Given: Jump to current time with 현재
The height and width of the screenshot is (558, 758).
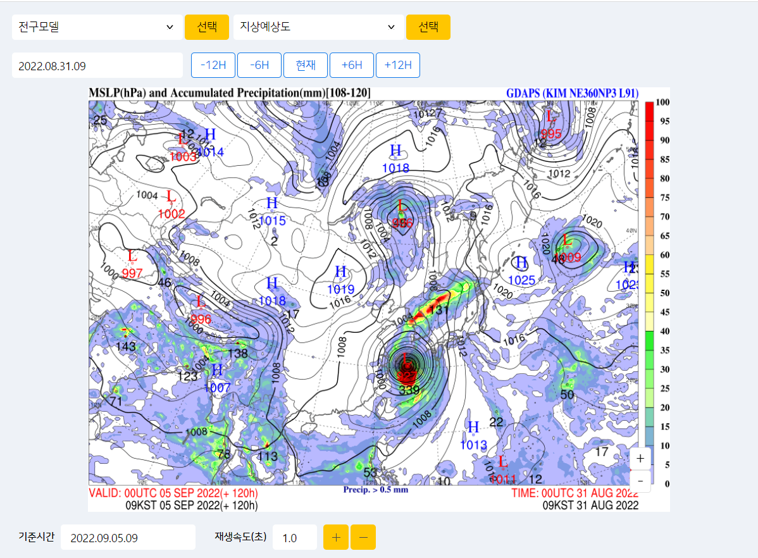Looking at the screenshot, I should [306, 65].
